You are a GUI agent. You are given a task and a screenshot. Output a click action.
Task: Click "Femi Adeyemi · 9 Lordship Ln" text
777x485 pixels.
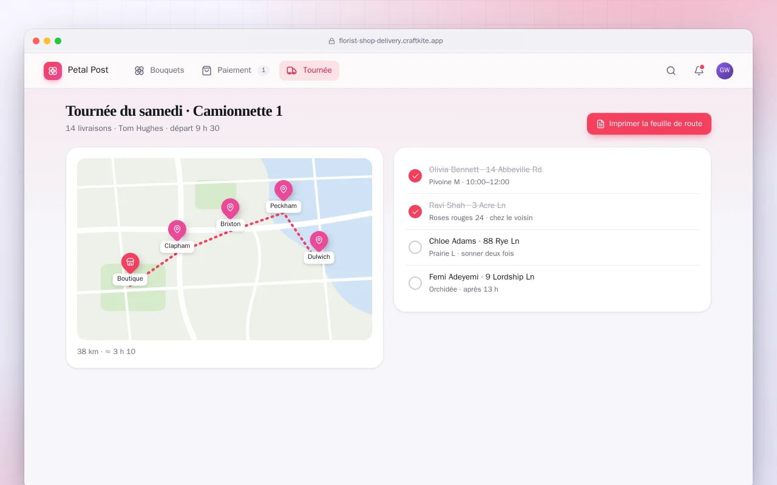482,277
